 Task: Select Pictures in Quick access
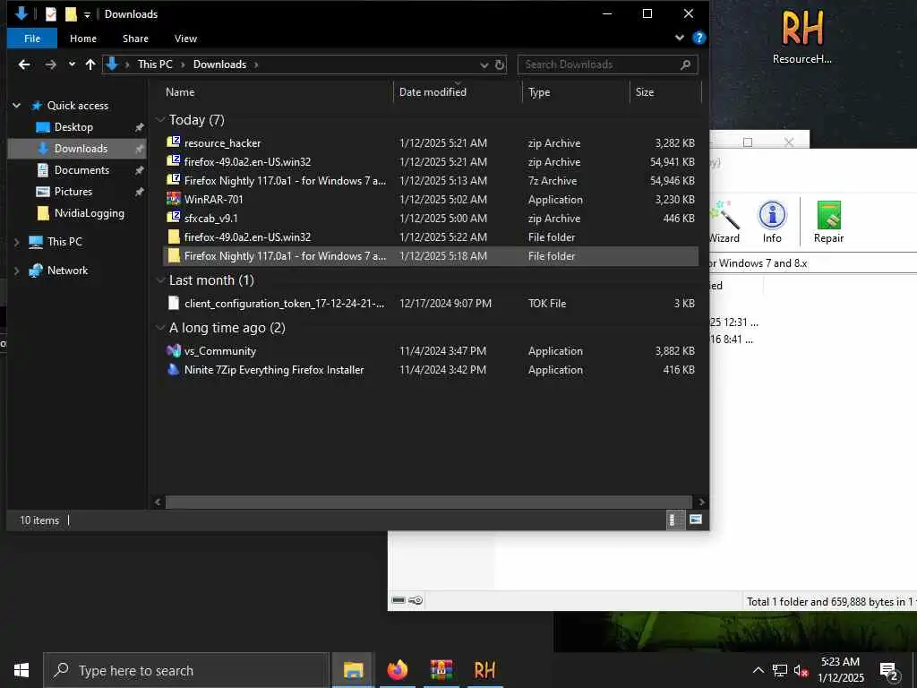tap(73, 192)
